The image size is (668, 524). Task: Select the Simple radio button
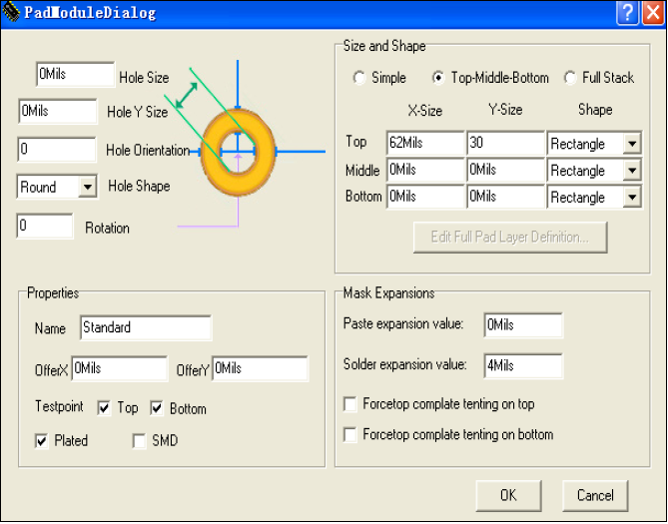pyautogui.click(x=358, y=78)
